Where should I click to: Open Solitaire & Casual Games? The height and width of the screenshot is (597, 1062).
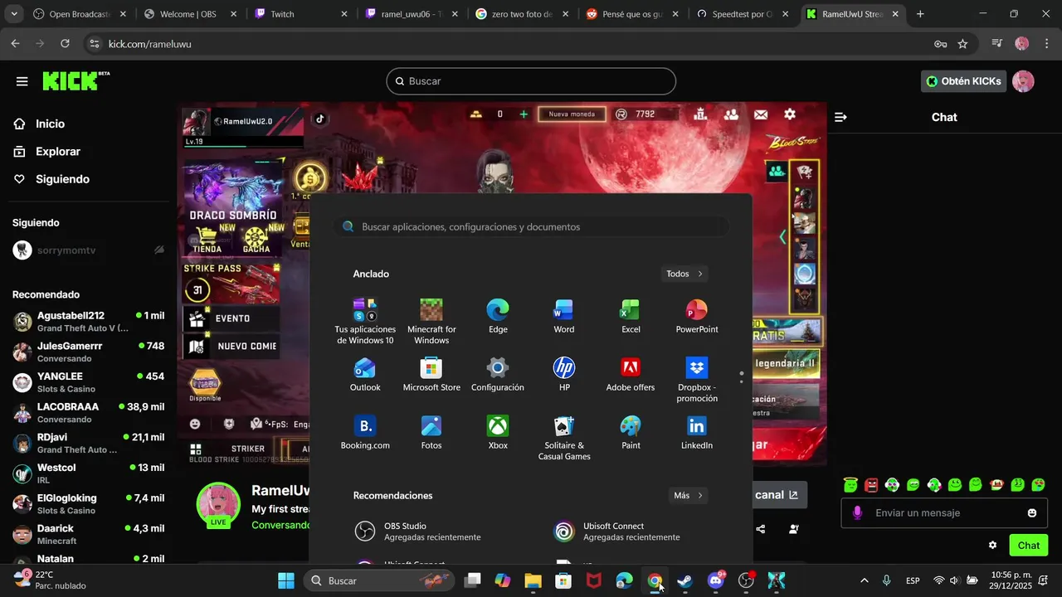(x=564, y=438)
